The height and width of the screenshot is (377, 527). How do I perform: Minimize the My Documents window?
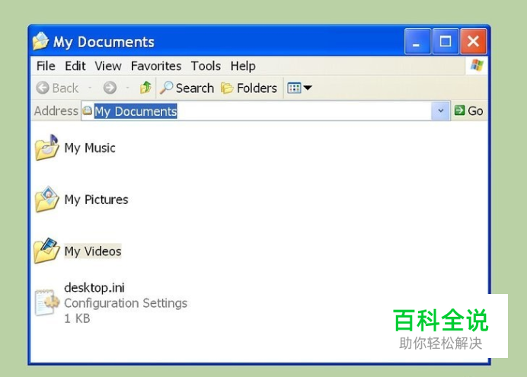[417, 42]
